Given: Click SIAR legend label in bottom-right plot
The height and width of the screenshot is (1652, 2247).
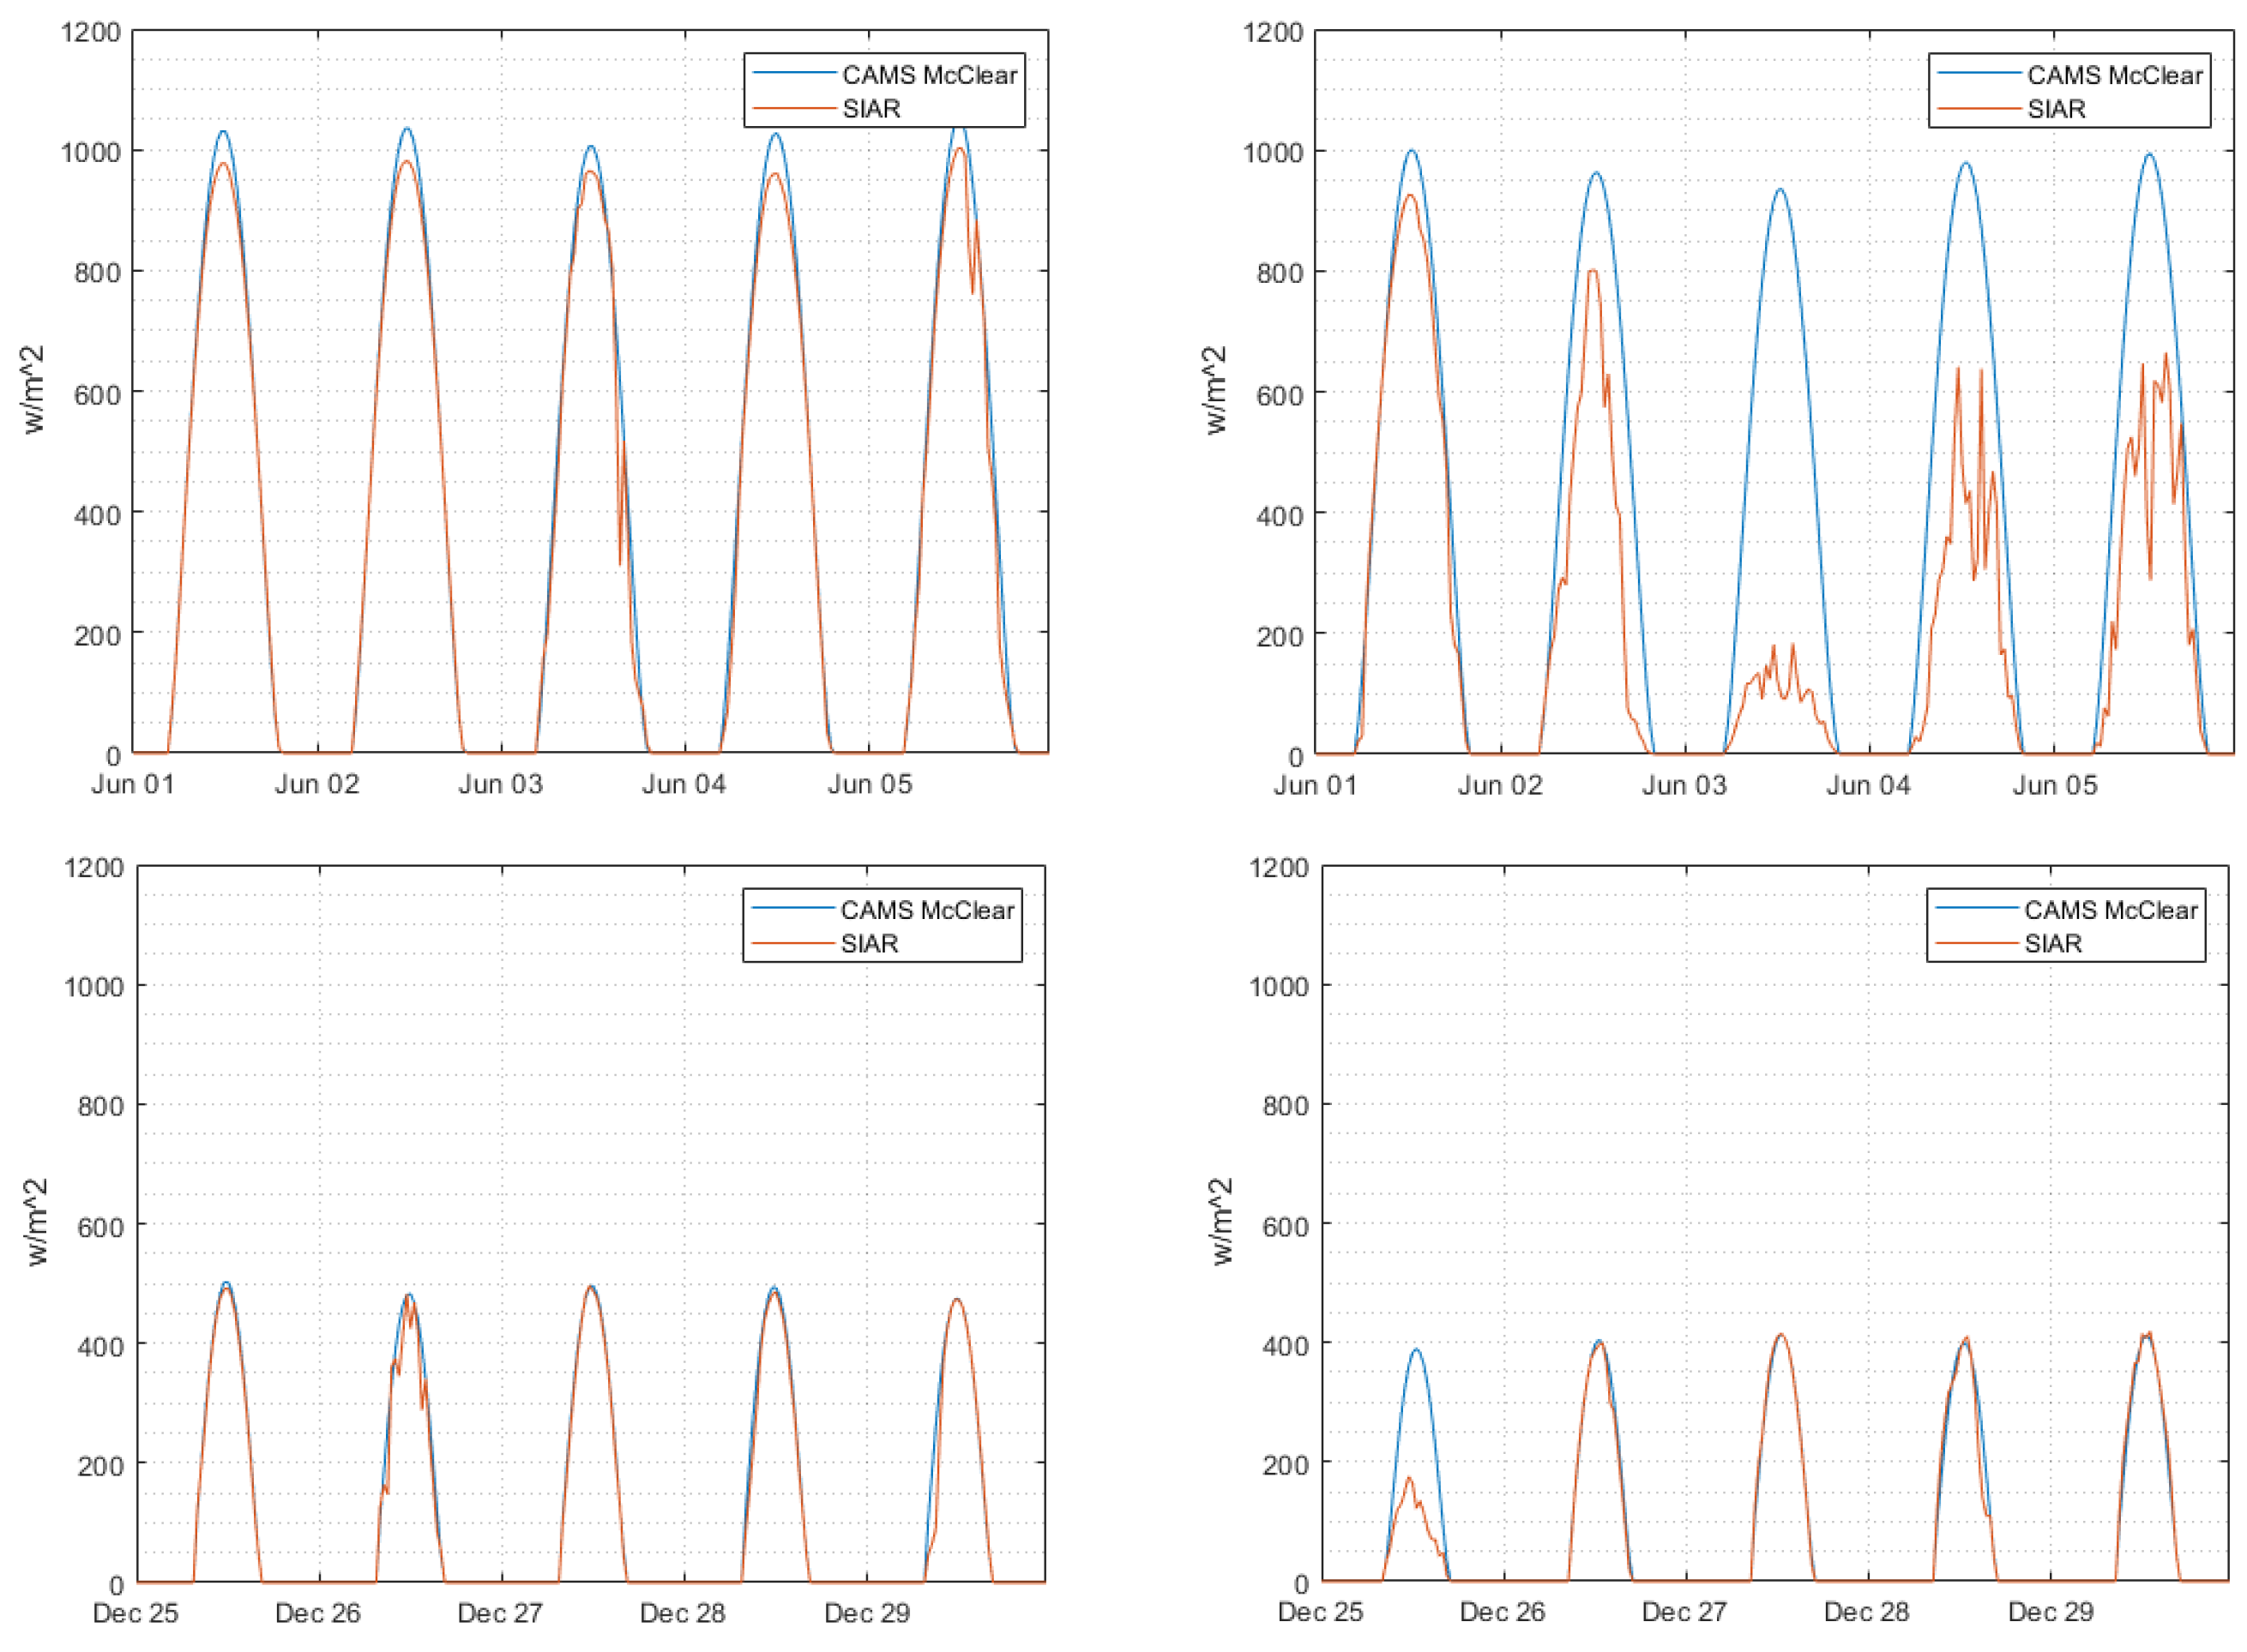Looking at the screenshot, I should point(2052,943).
